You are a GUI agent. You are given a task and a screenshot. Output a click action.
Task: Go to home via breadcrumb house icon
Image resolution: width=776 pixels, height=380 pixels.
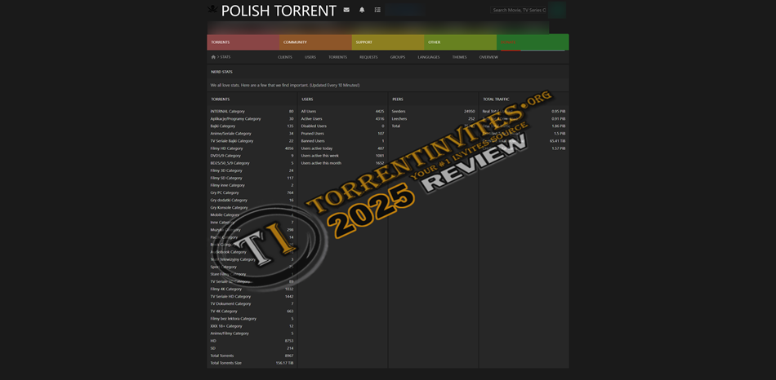[213, 57]
